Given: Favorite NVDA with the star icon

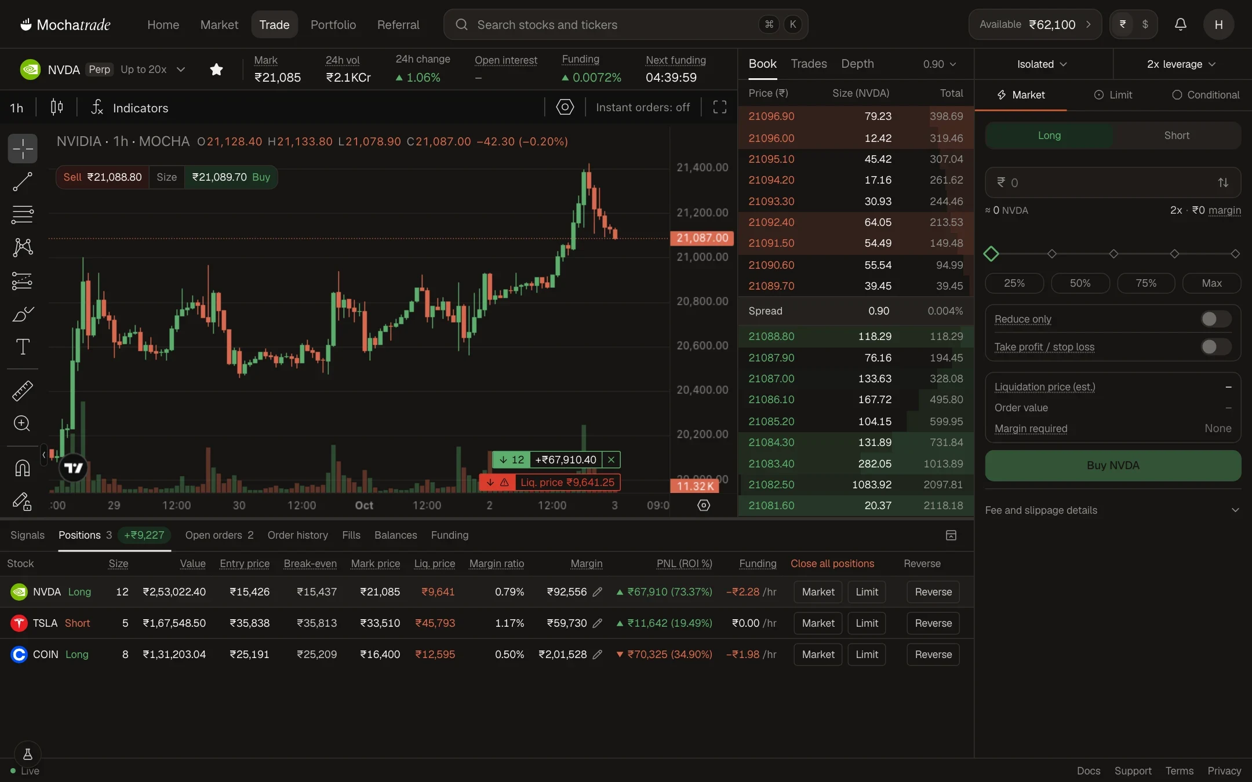Looking at the screenshot, I should point(216,70).
